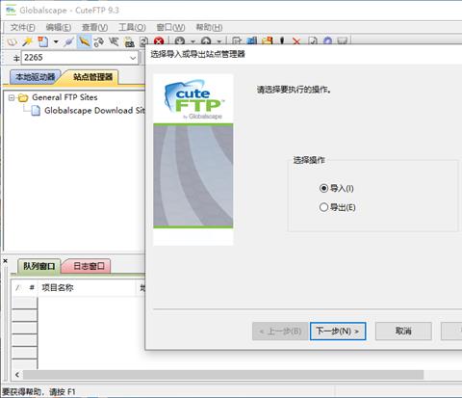The width and height of the screenshot is (462, 398).
Task: Click the refresh page toolbar icon
Action: [143, 41]
